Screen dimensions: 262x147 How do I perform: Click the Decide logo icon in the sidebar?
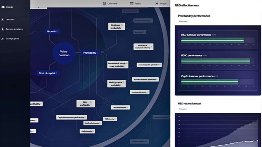[3, 7]
